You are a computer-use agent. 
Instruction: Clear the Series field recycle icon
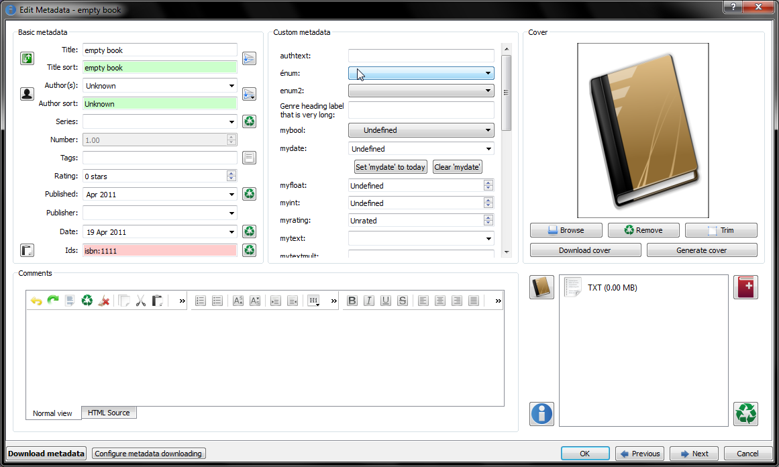tap(249, 121)
